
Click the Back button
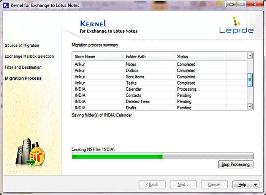(x=152, y=184)
